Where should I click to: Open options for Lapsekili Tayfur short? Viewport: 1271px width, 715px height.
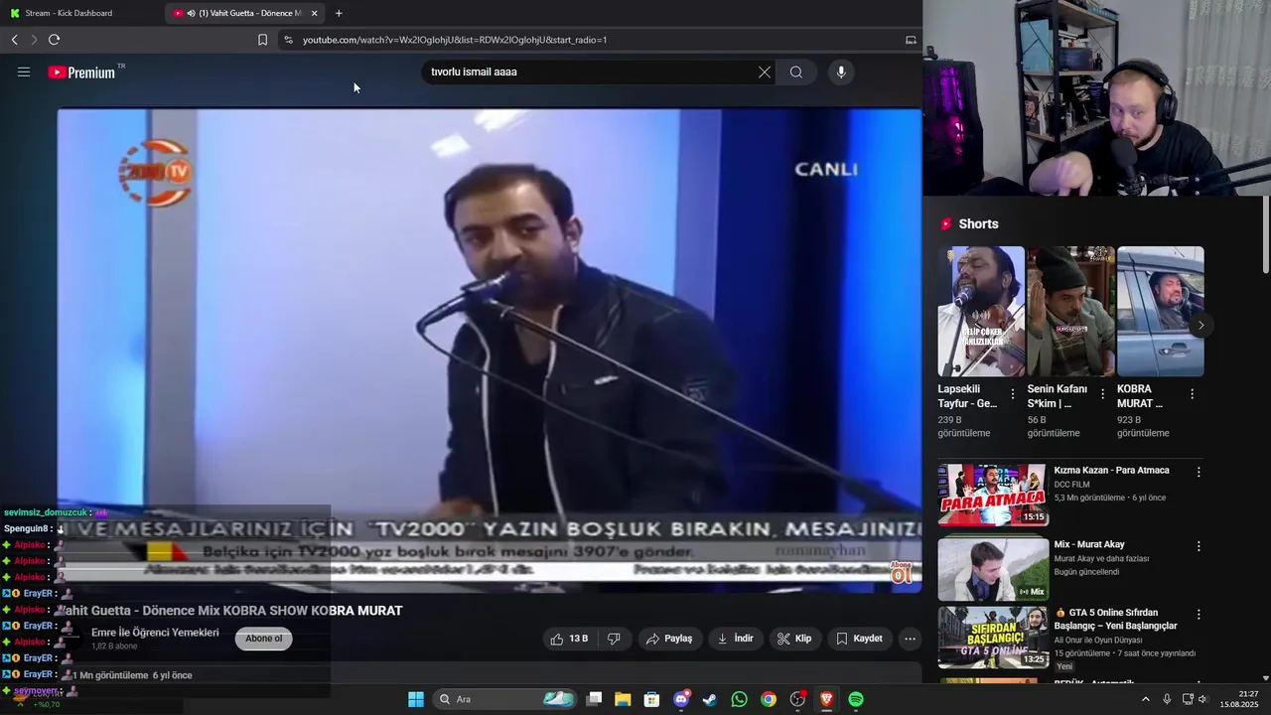[1013, 394]
